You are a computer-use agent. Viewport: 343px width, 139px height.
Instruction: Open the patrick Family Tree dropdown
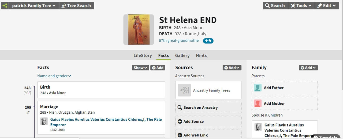point(34,6)
